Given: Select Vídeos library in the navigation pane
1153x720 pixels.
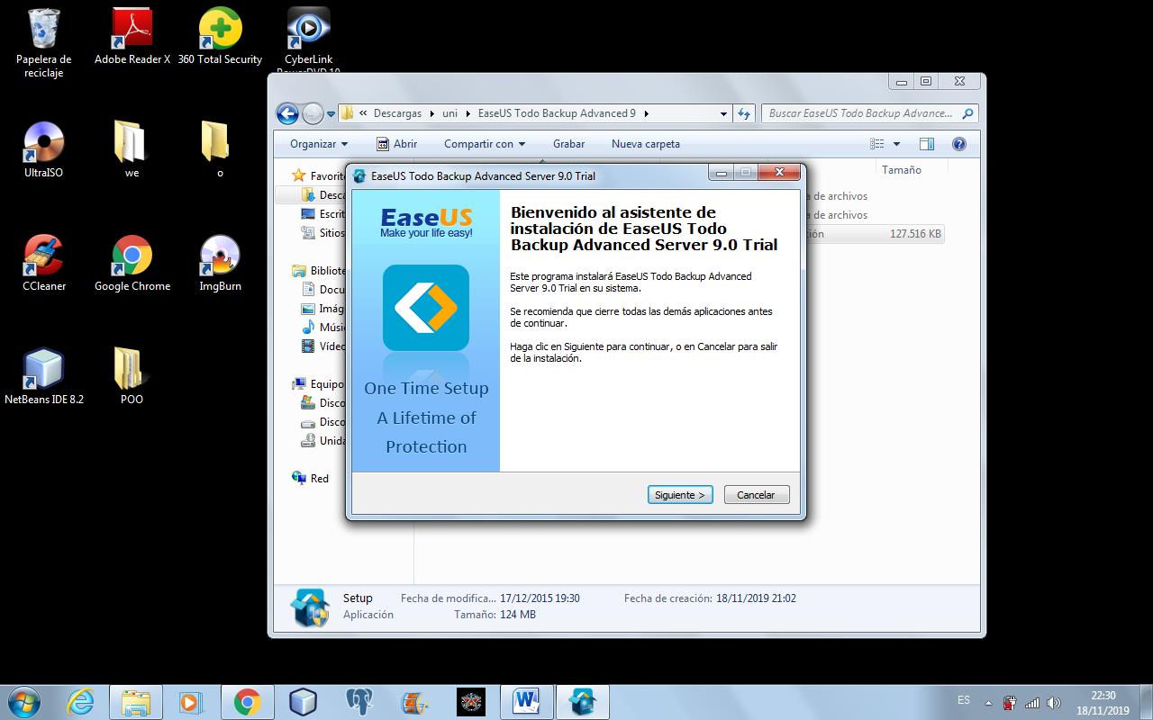Looking at the screenshot, I should (324, 346).
